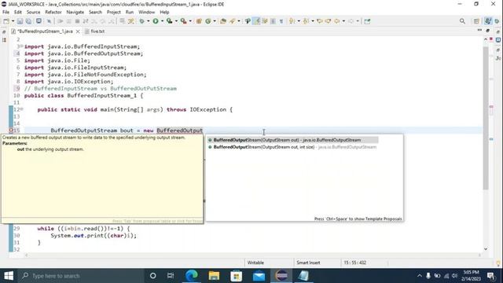This screenshot has height=283, width=503.
Task: Open the Project menu
Action: click(x=113, y=12)
